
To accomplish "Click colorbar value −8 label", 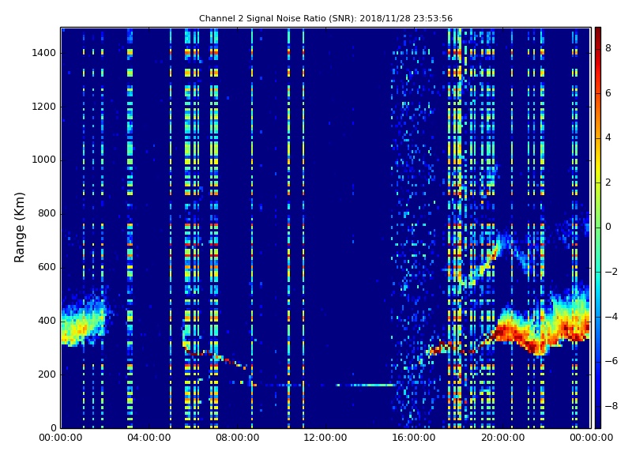I will tap(611, 406).
